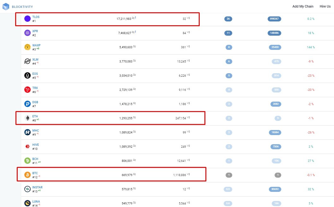Open Add My Chain page
Screen dimensions: 334x207
click(x=303, y=6)
